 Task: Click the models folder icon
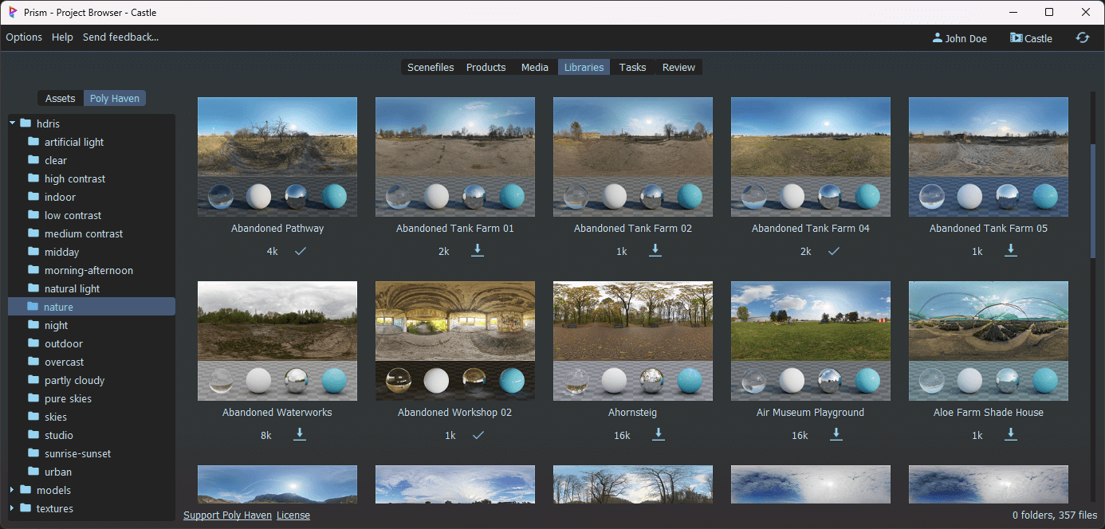(26, 490)
